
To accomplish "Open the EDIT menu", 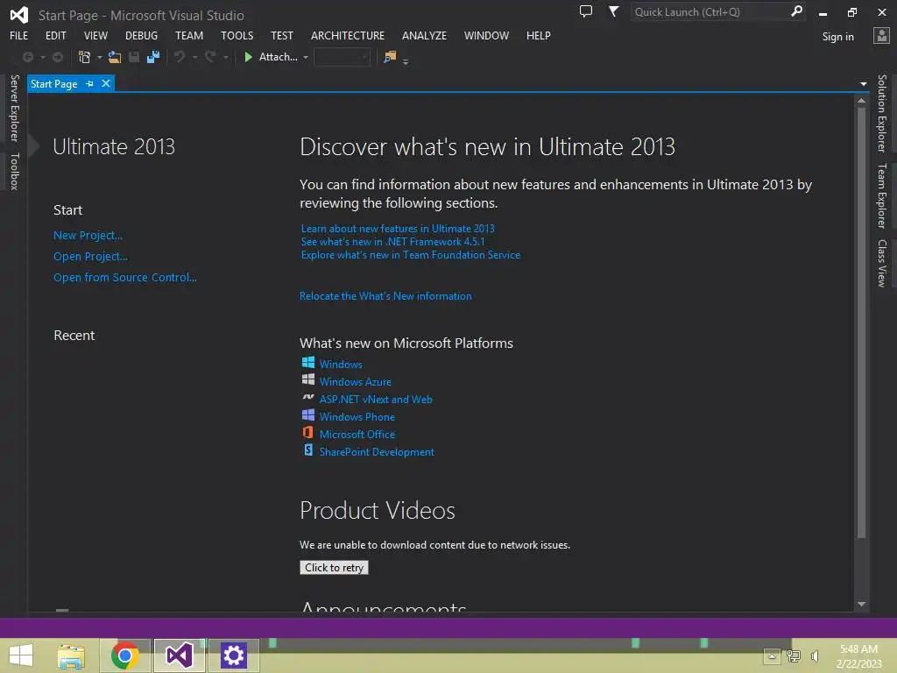I will 55,35.
